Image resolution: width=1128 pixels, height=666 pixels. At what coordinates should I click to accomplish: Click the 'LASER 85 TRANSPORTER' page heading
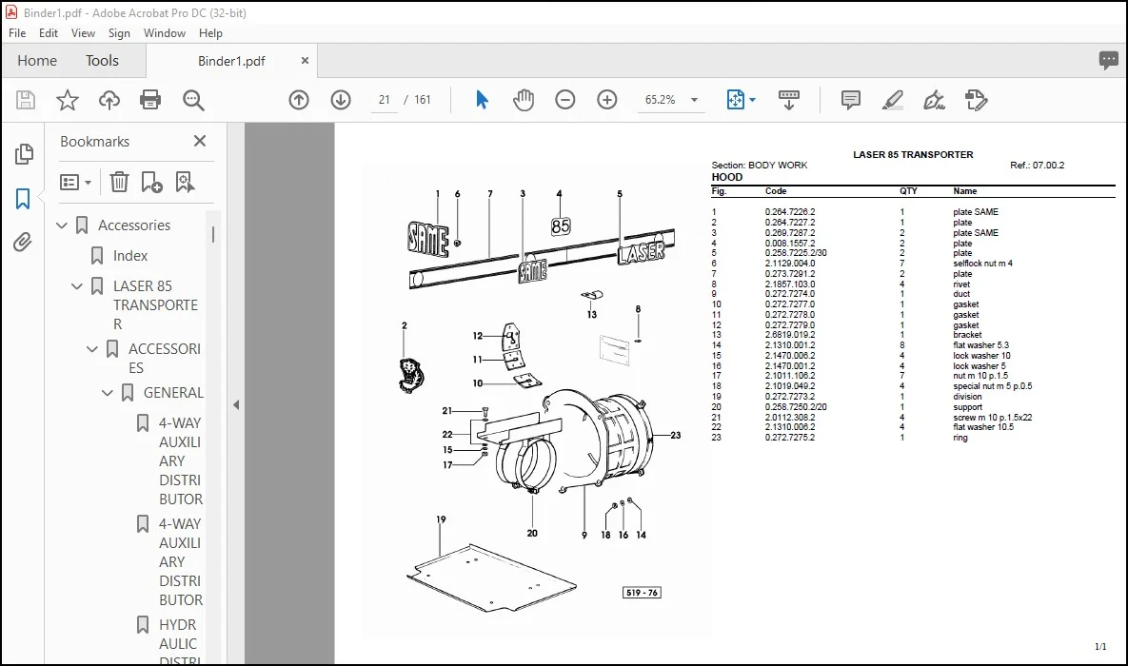pos(913,155)
